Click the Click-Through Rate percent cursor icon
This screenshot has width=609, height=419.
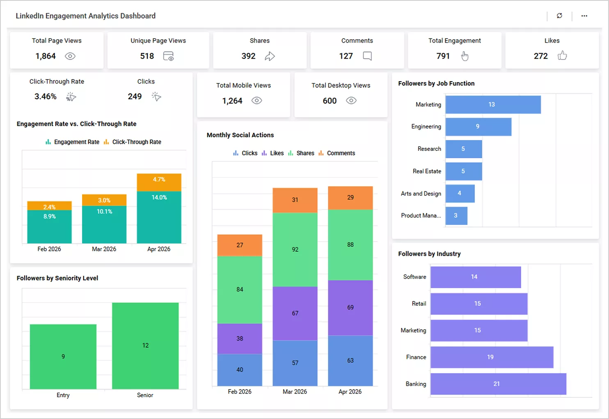pos(71,97)
